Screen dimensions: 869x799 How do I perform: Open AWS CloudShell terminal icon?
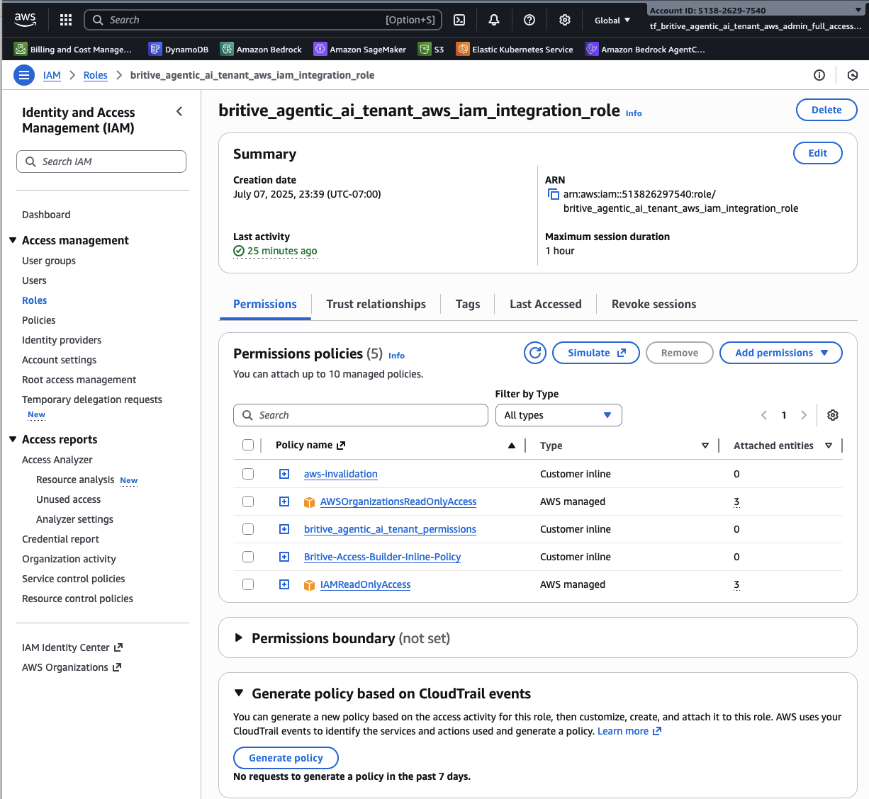459,20
